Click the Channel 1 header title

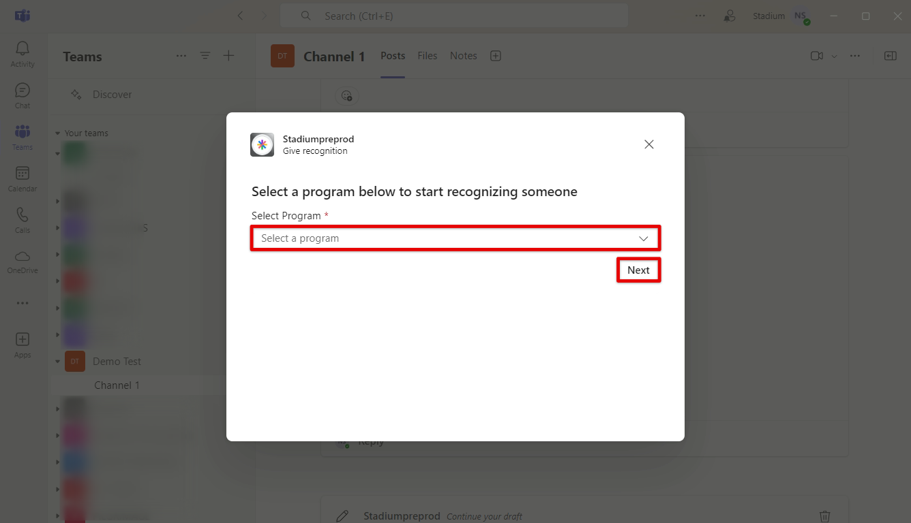click(x=334, y=57)
